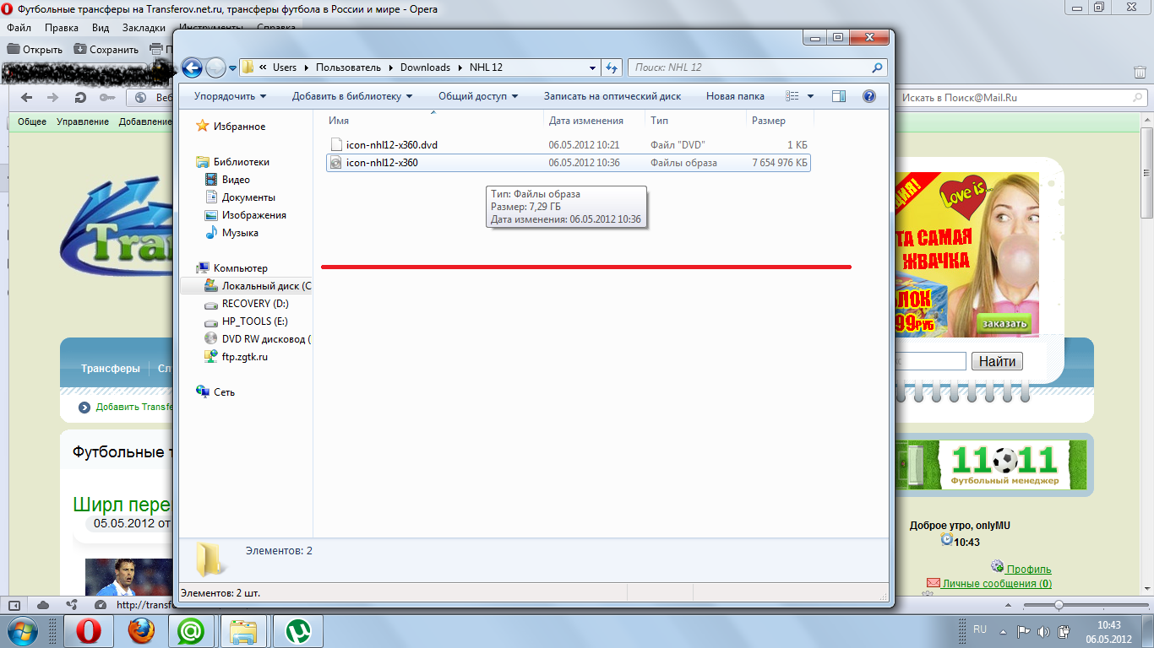The height and width of the screenshot is (648, 1154).
Task: Open recent locations dropdown in Explorer
Action: [x=232, y=68]
